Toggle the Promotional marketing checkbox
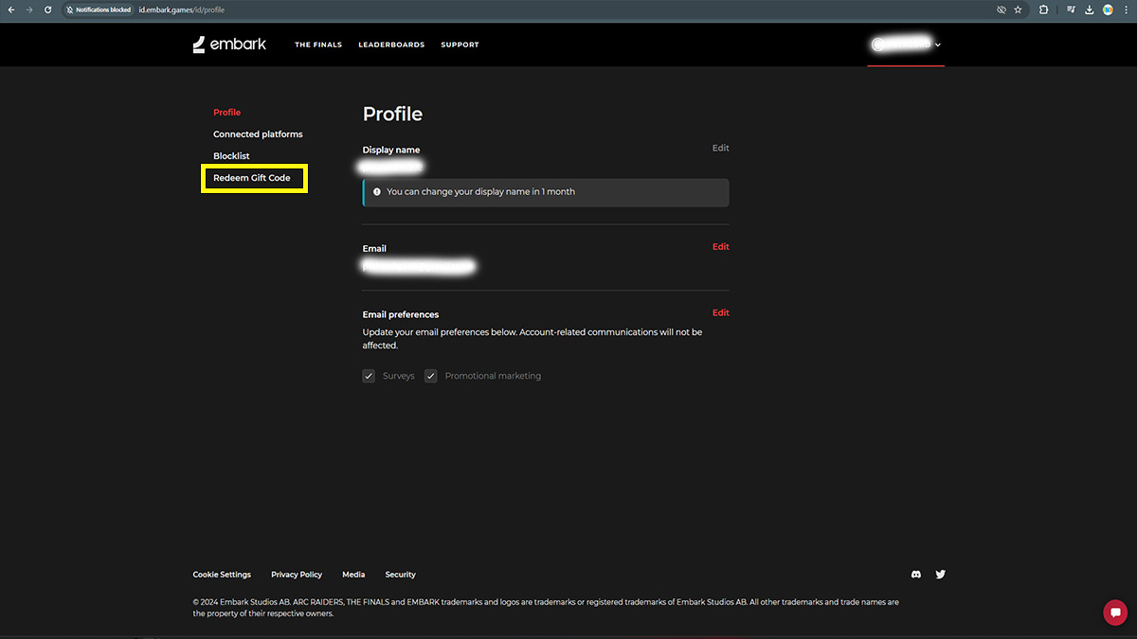This screenshot has height=639, width=1137. pyautogui.click(x=431, y=376)
